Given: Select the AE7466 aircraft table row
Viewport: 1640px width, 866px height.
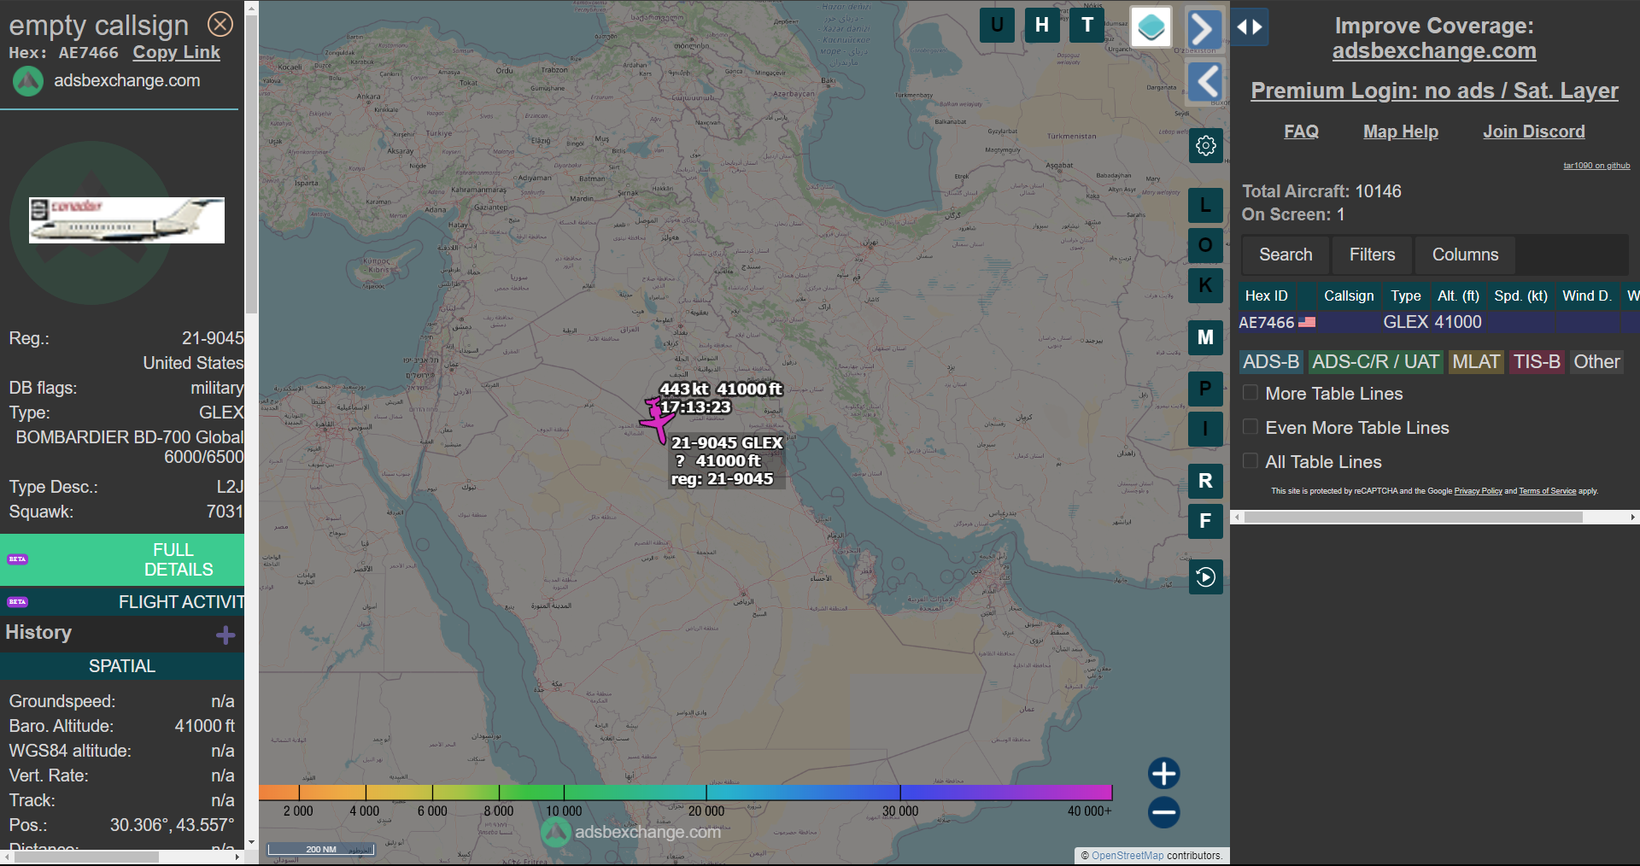Looking at the screenshot, I should coord(1438,322).
